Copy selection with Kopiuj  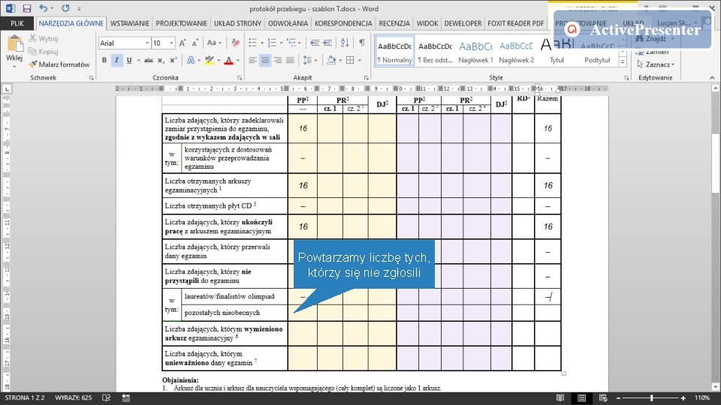44,52
